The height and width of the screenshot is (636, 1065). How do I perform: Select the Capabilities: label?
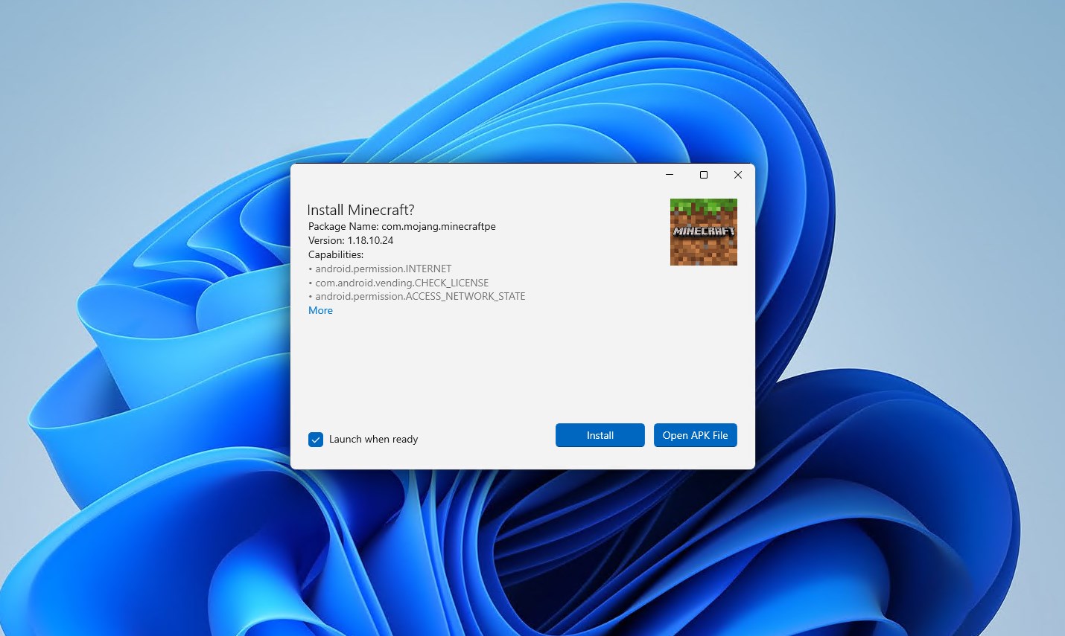coord(336,254)
